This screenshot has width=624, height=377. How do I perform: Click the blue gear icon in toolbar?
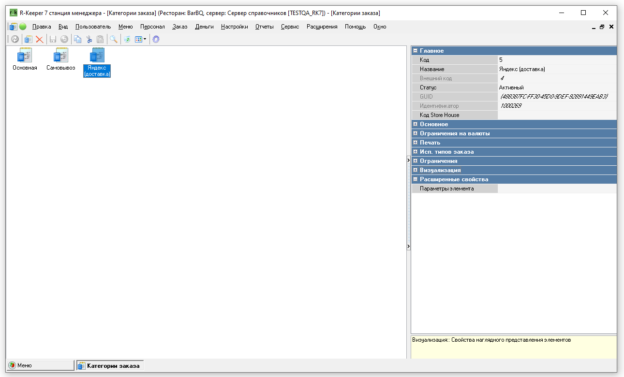[x=156, y=39]
